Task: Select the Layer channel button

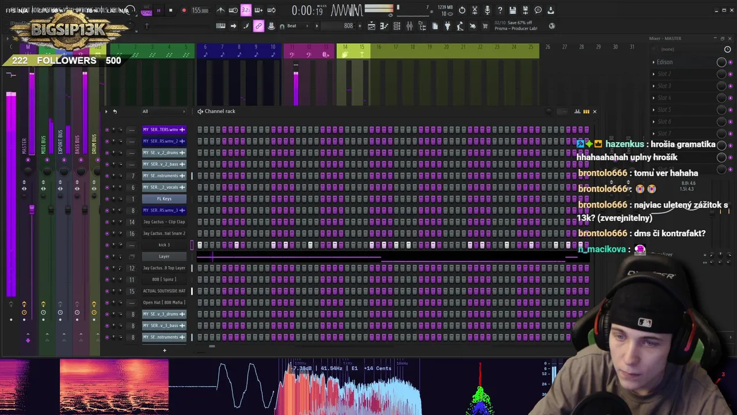Action: 164,256
